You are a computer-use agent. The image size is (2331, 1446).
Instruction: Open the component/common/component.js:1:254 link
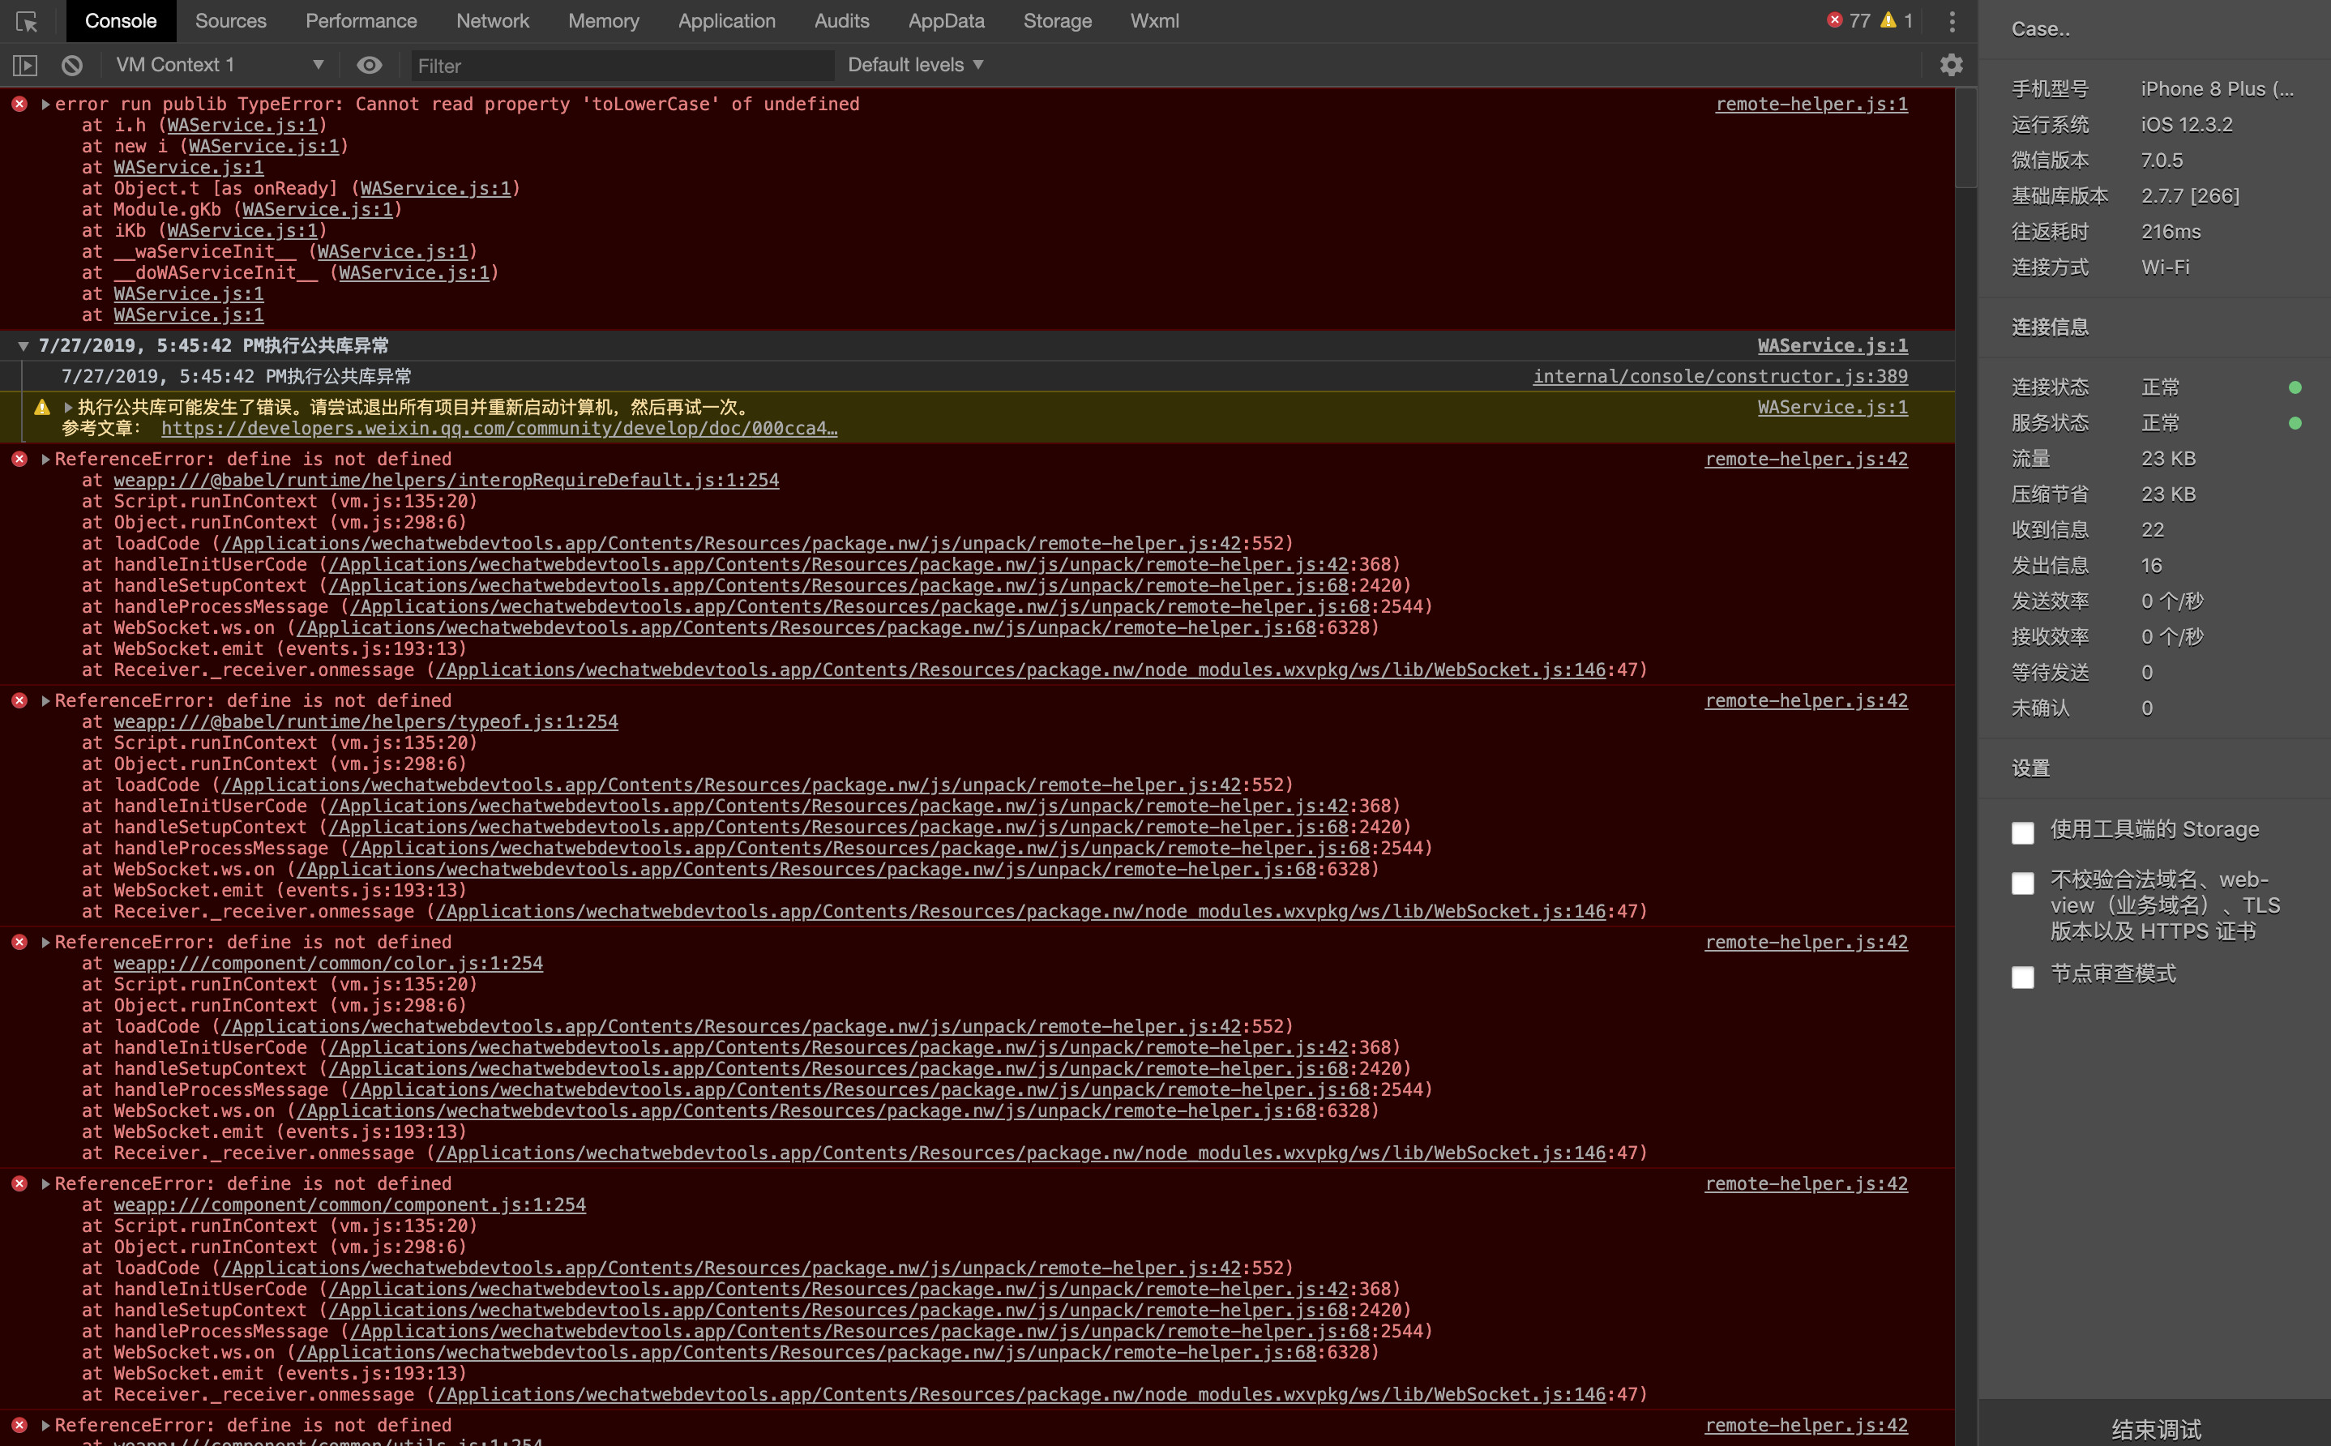tap(349, 1205)
